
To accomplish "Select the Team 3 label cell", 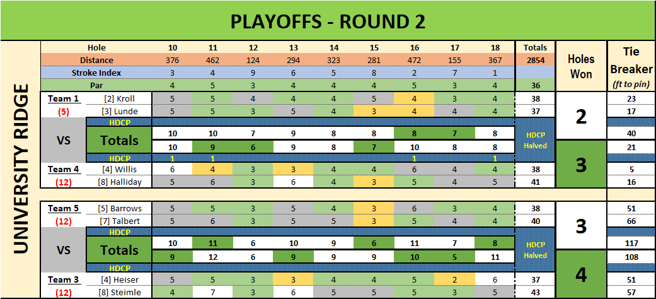I will 64,279.
